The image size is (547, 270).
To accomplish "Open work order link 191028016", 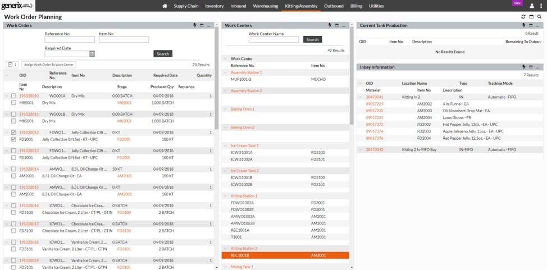I will [29, 205].
